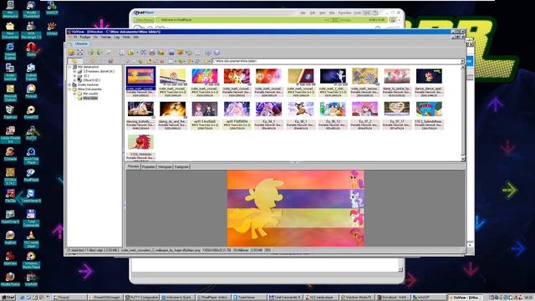Open the Verktøy menu in XnView
The width and height of the screenshot is (535, 301).
click(106, 37)
